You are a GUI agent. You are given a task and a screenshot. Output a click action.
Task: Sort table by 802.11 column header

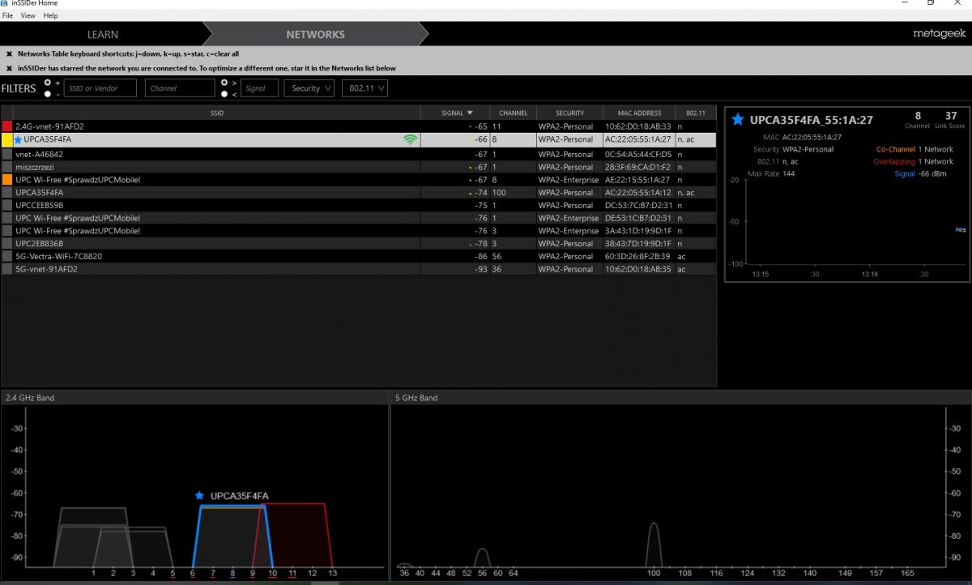click(x=696, y=113)
